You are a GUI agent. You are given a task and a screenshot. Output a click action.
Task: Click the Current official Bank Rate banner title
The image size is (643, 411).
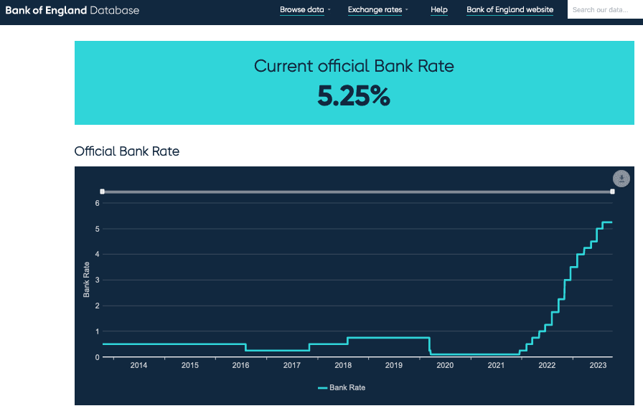[x=354, y=67]
